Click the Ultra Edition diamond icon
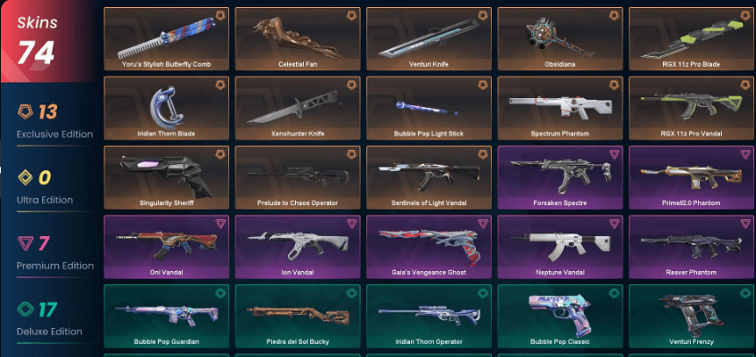756x357 pixels. [x=25, y=178]
